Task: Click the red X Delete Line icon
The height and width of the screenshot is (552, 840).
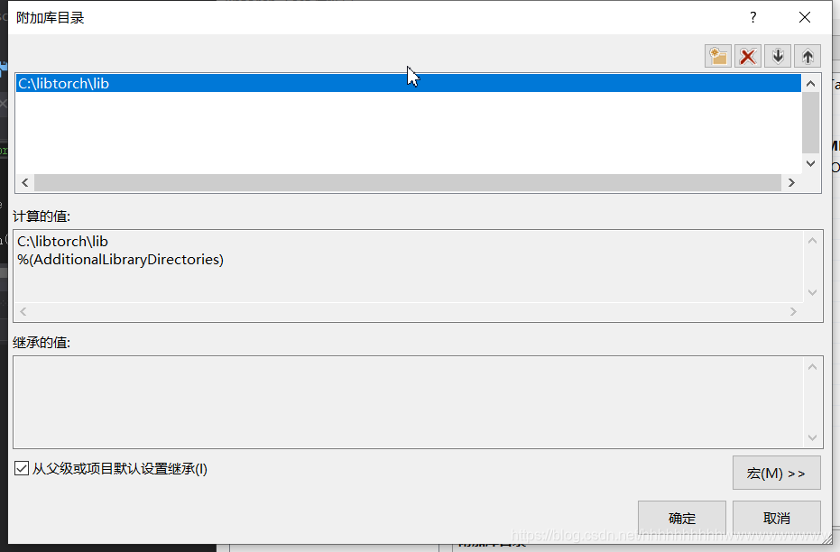Action: 748,55
